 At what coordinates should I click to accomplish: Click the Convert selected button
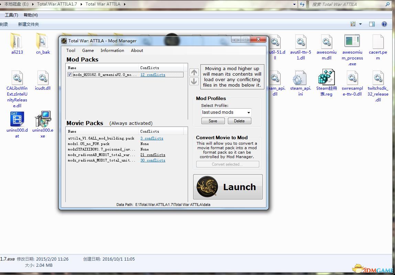pos(228,164)
